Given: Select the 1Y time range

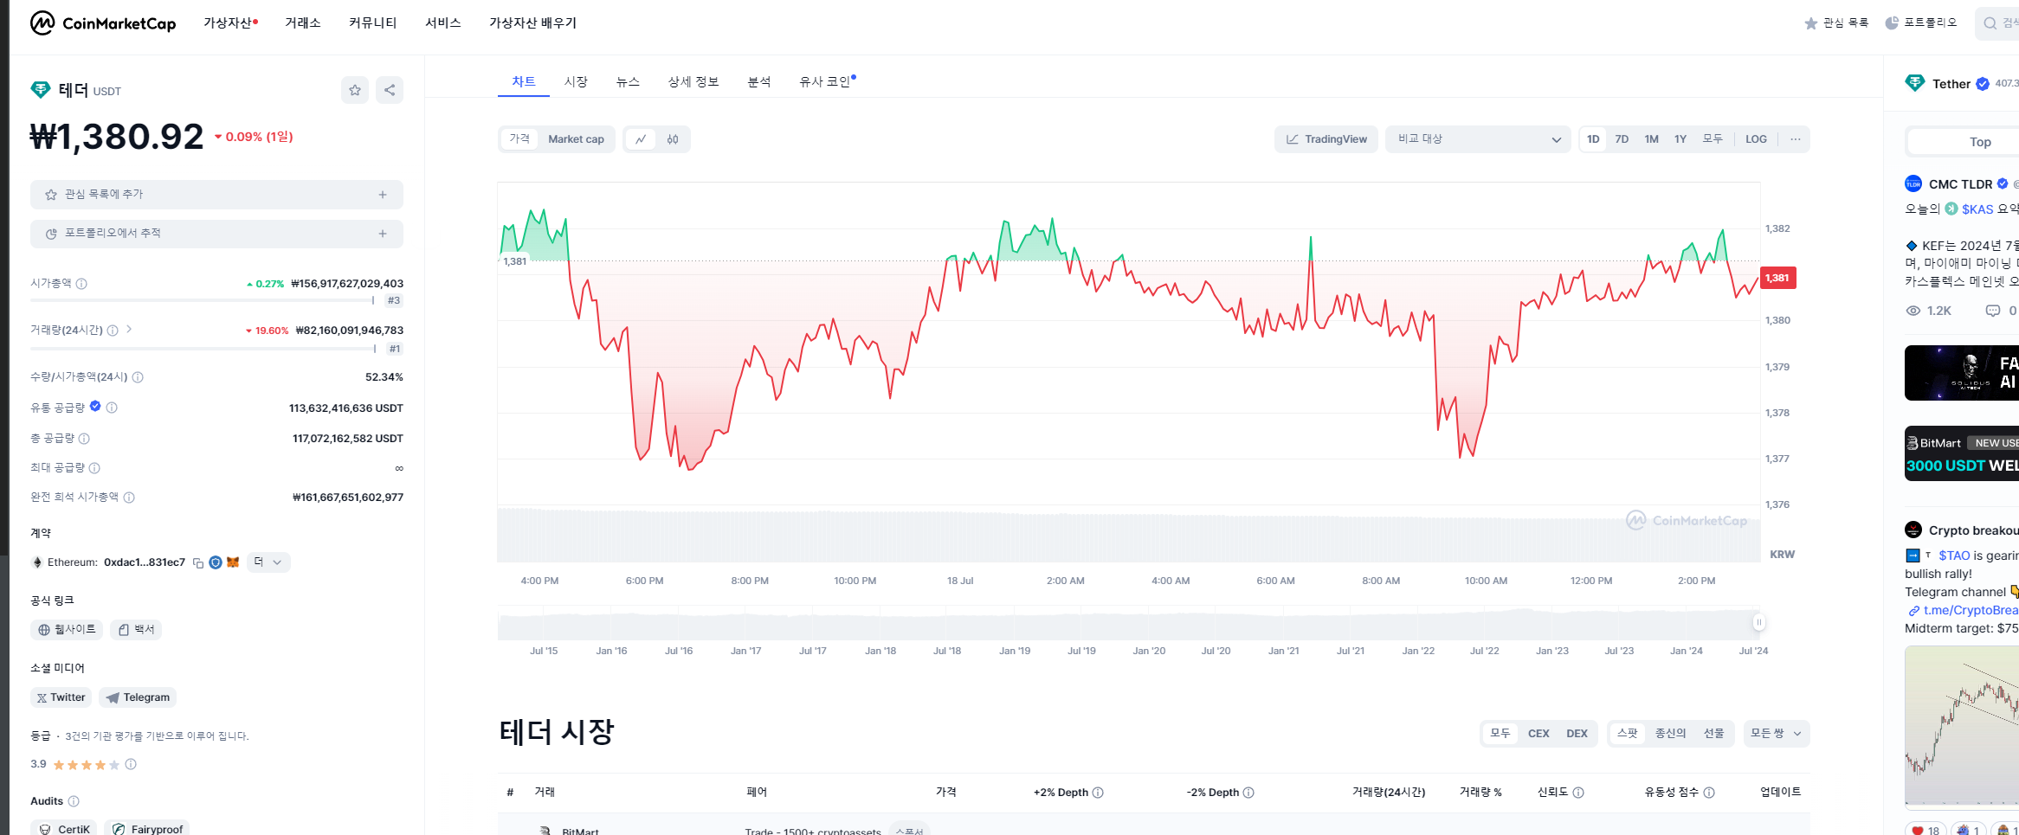Looking at the screenshot, I should pos(1680,139).
